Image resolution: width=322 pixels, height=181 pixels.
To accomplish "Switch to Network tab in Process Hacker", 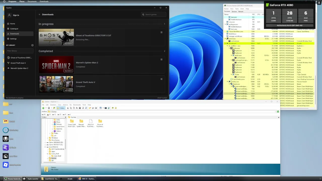I will (x=241, y=12).
